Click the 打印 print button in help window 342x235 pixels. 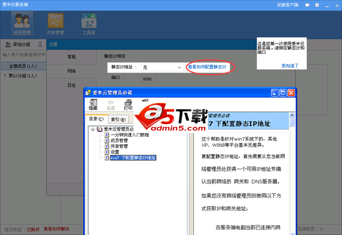pyautogui.click(x=128, y=105)
